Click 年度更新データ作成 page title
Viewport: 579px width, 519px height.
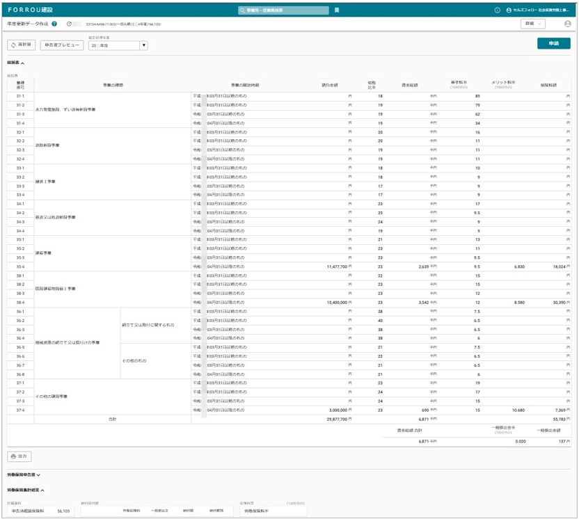[x=28, y=24]
